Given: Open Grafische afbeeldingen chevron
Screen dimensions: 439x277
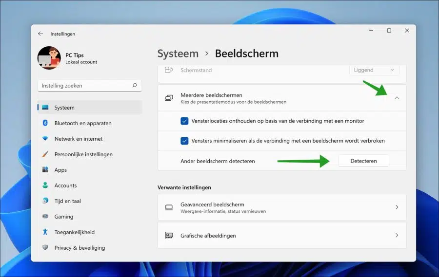Looking at the screenshot, I should coord(397,235).
